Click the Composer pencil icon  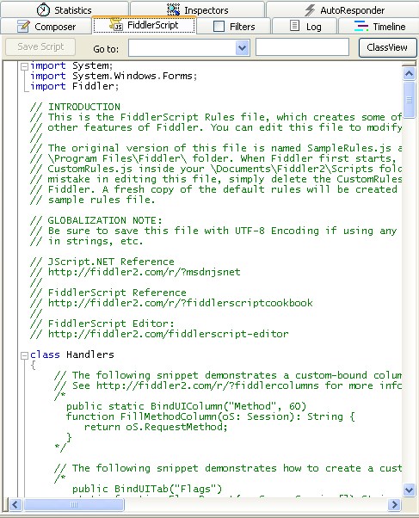[x=23, y=26]
